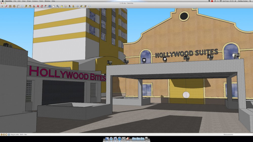Select the Orbit tool
The width and height of the screenshot is (253, 142).
coord(50,6)
